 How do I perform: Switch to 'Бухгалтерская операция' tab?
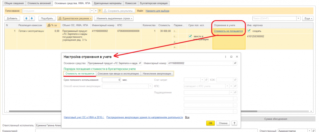[x=154, y=3]
